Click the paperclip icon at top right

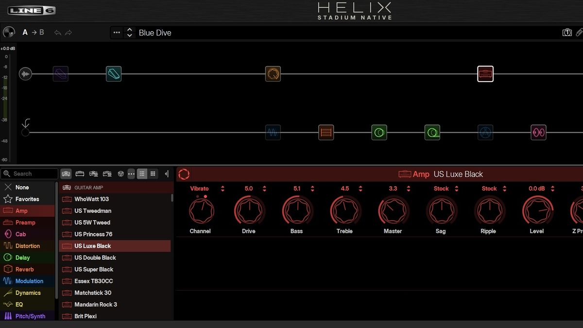click(x=579, y=33)
